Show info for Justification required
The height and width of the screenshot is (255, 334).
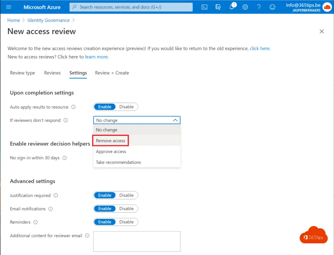click(x=55, y=195)
